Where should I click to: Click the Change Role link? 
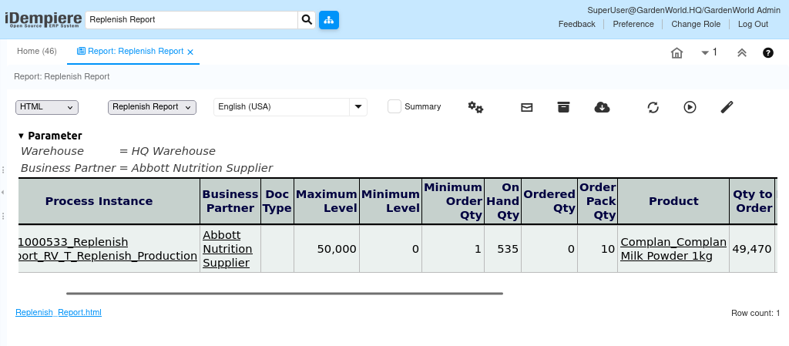(x=696, y=24)
